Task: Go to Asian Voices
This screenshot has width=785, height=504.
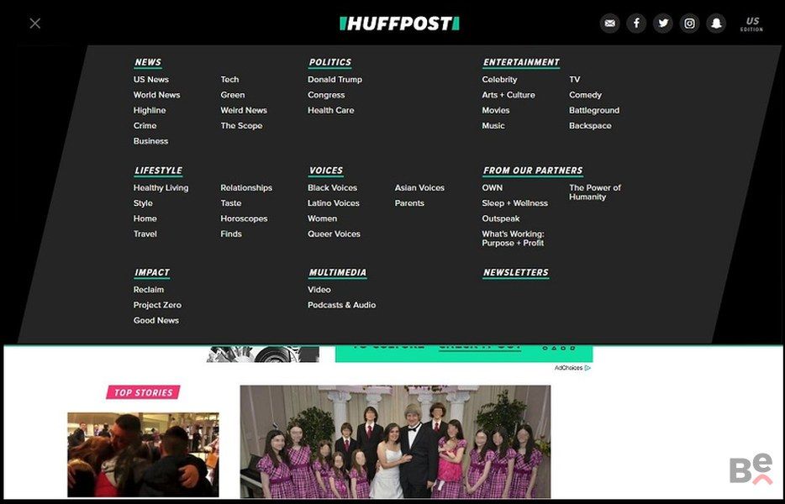Action: (x=419, y=187)
